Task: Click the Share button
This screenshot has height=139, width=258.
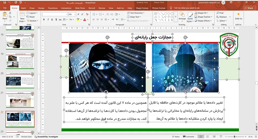Action: pyautogui.click(x=250, y=8)
